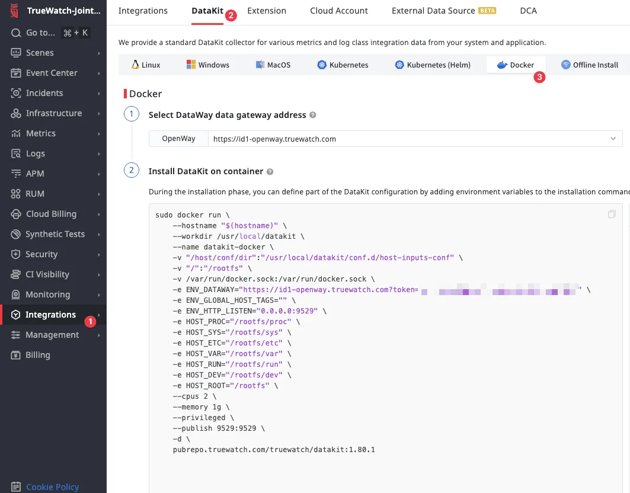Click the Incidents sidebar icon
The width and height of the screenshot is (630, 493).
(x=15, y=93)
